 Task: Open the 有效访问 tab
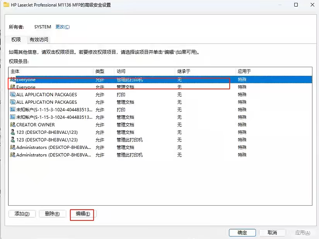[x=39, y=39]
